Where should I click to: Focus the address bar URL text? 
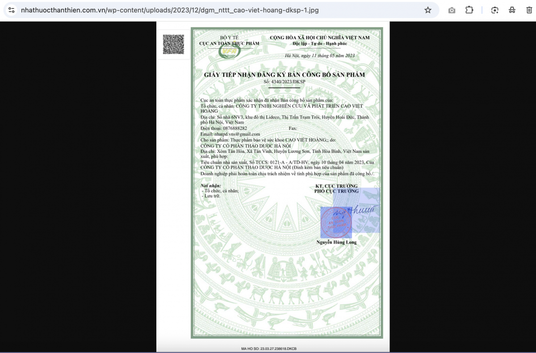click(170, 10)
